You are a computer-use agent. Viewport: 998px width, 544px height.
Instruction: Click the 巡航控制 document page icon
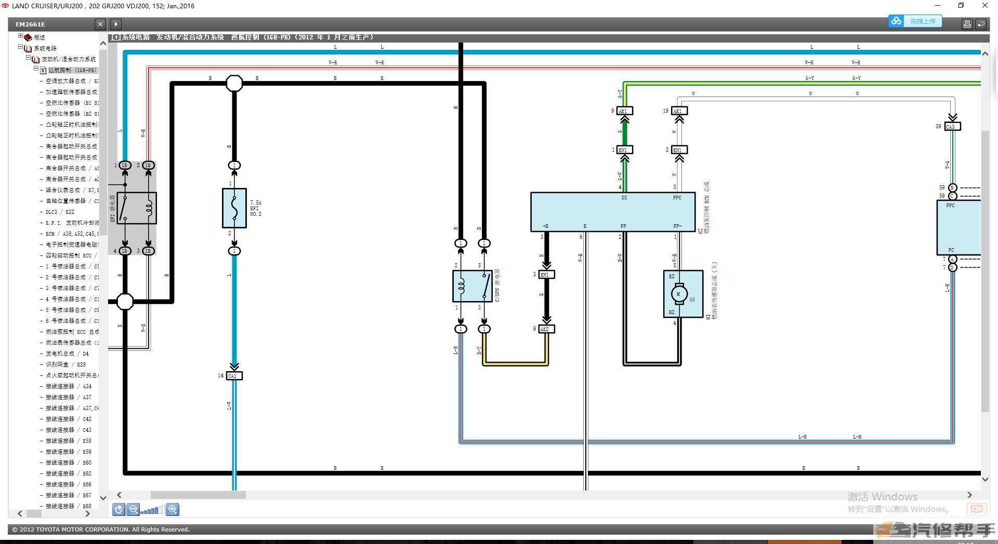43,70
